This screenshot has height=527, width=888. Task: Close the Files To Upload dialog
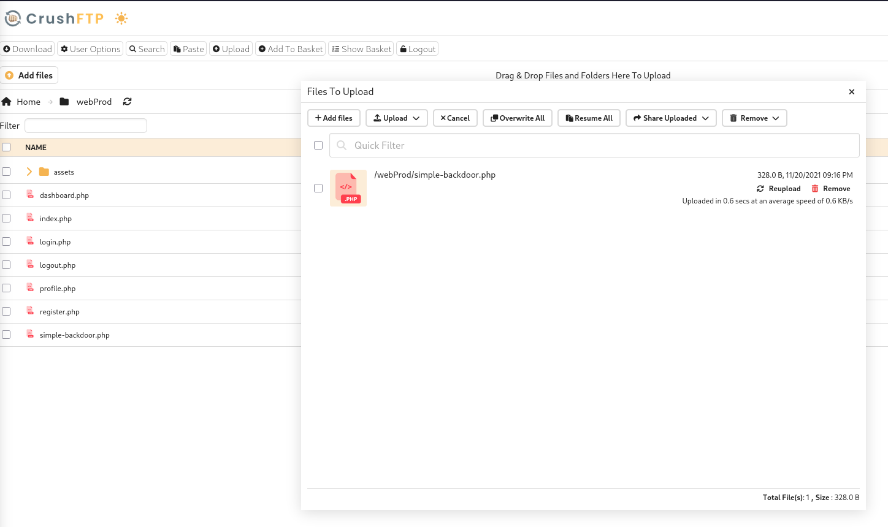(x=851, y=92)
